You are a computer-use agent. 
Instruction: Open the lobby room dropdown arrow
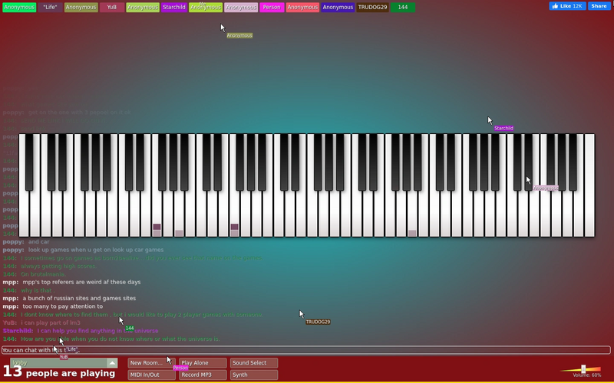pyautogui.click(x=112, y=362)
